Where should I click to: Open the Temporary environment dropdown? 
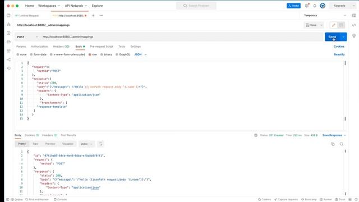tap(325, 15)
